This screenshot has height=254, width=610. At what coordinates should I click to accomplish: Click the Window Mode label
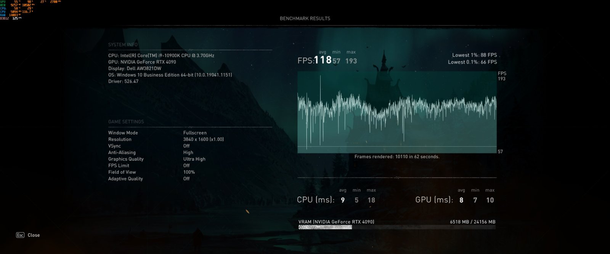coord(123,133)
